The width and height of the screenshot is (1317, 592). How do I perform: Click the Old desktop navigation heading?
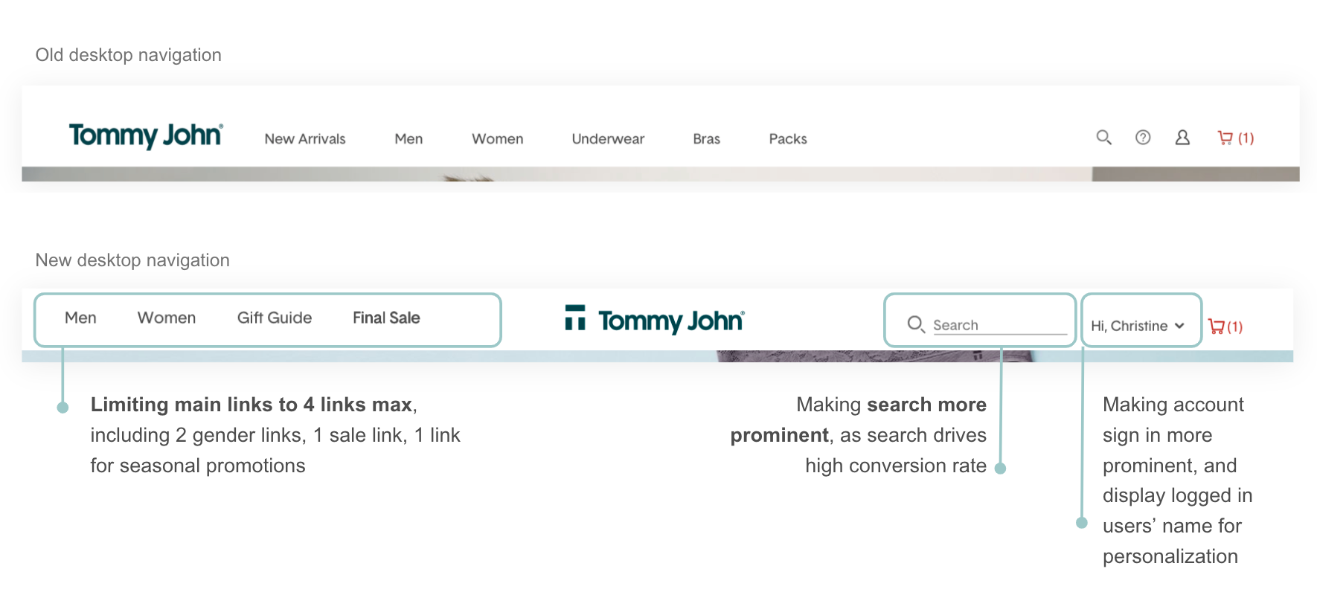[129, 55]
